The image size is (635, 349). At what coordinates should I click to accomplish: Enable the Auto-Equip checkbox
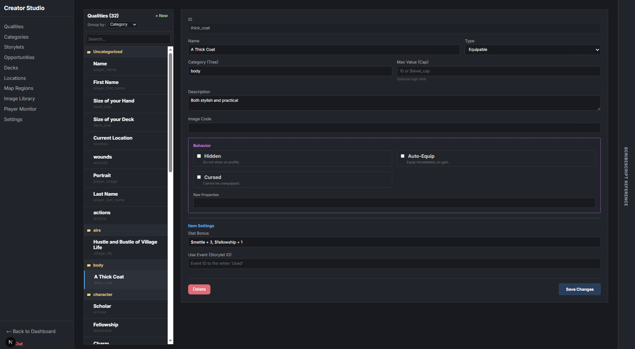403,156
